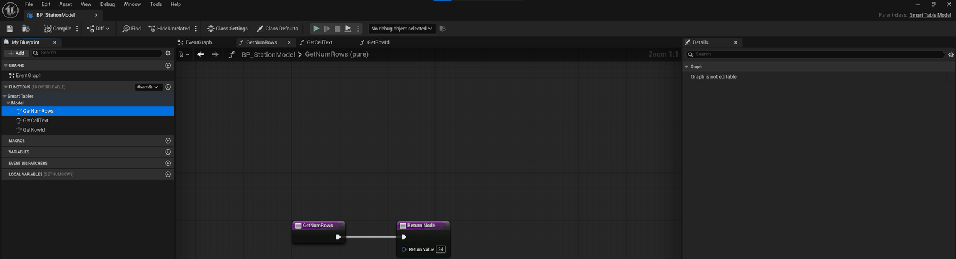956x259 pixels.
Task: Focus the Details panel search field
Action: pyautogui.click(x=815, y=54)
